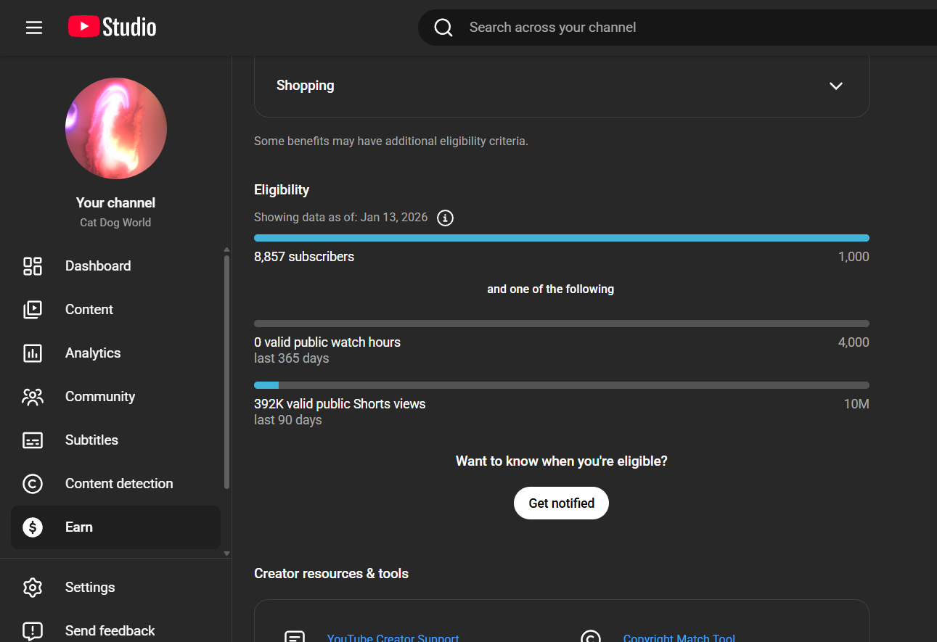Viewport: 937px width, 642px height.
Task: Click the Shorts views progress bar
Action: point(561,385)
